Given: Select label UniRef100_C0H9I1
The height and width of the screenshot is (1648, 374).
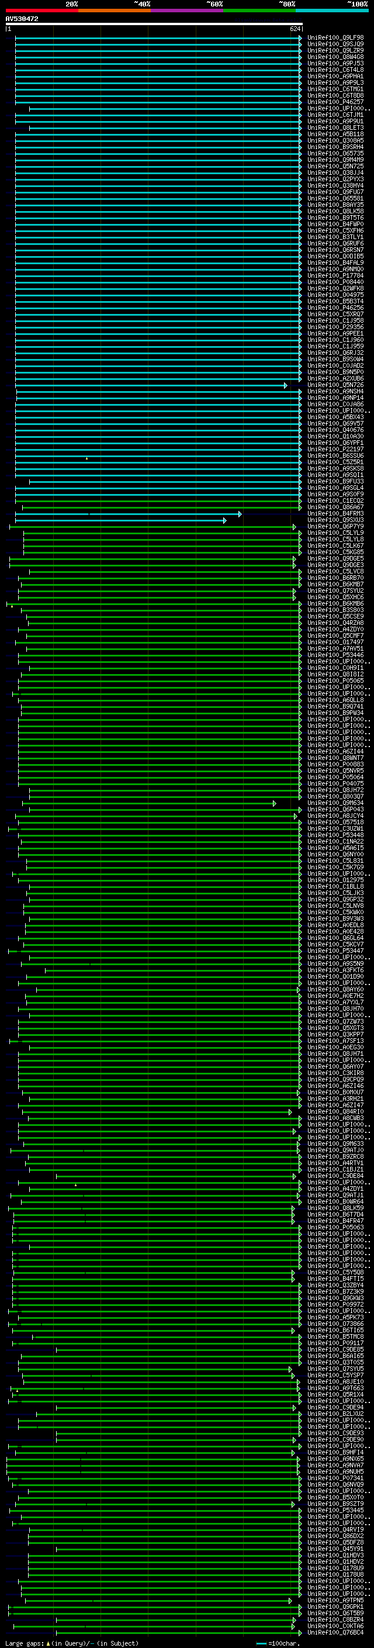Looking at the screenshot, I should [335, 667].
